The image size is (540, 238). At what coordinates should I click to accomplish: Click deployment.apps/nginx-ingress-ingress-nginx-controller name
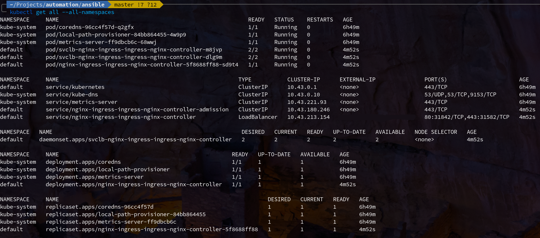134,184
